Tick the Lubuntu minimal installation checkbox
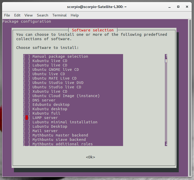The width and height of the screenshot is (194, 180). point(27,122)
